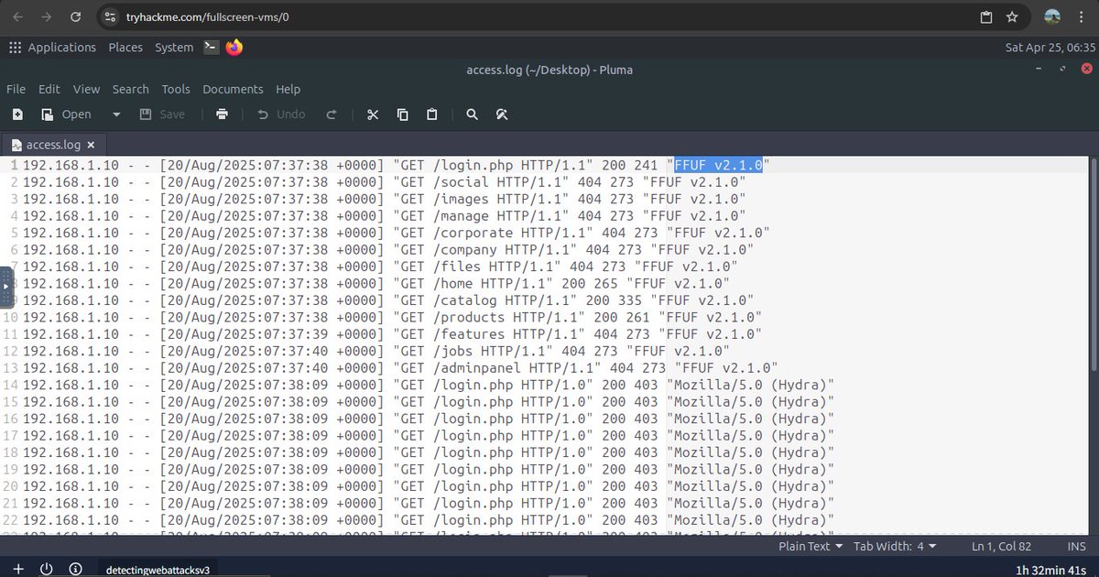Screen dimensions: 1099x577
Task: Open Find and Replace icon
Action: tap(502, 114)
